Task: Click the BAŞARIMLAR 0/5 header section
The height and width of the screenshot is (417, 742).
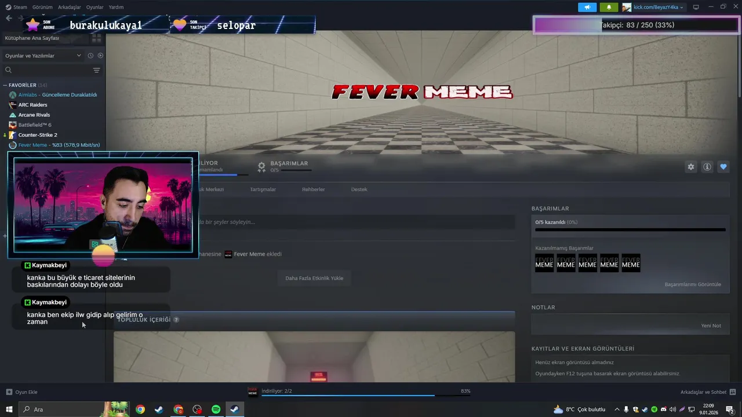Action: (x=284, y=167)
